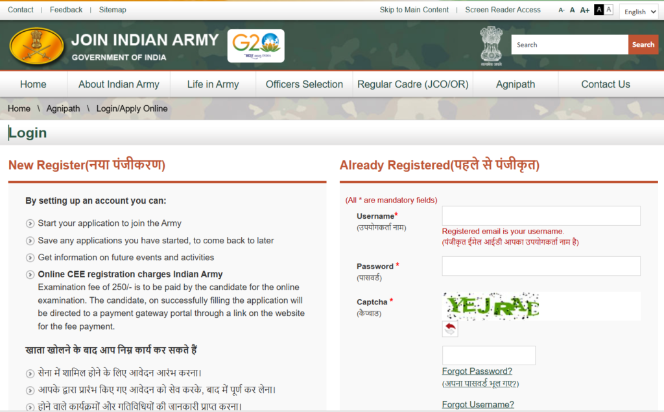Decrease text size with A- icon
664x412 pixels.
(562, 10)
